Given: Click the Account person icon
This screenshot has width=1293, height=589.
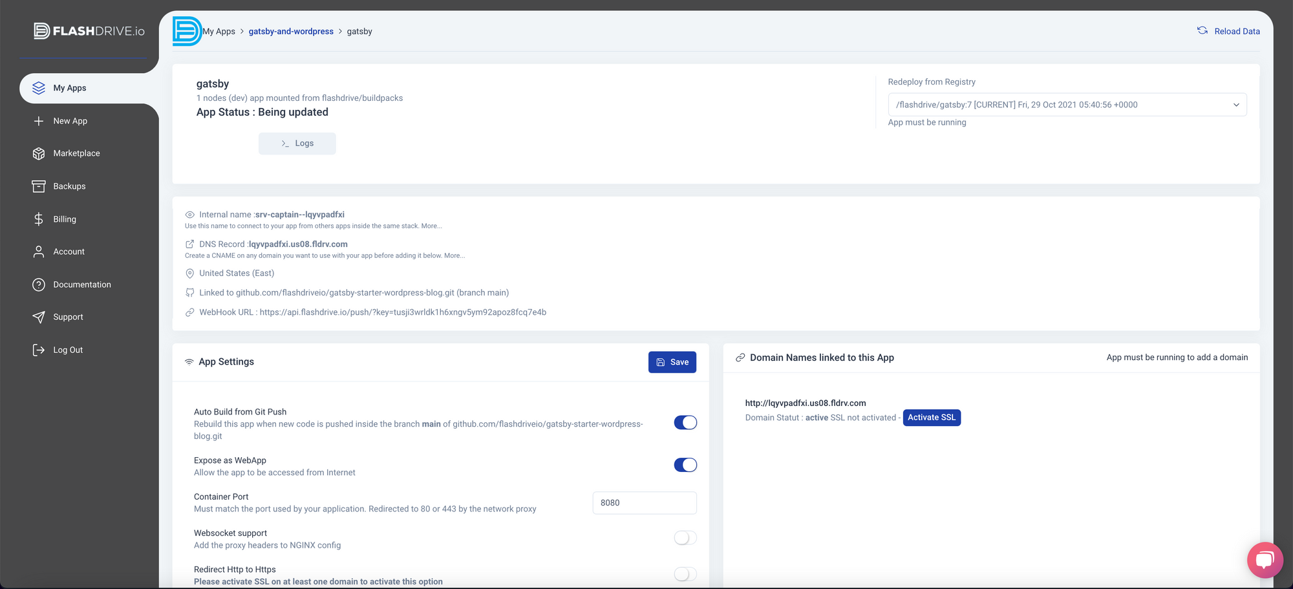Looking at the screenshot, I should pyautogui.click(x=39, y=252).
